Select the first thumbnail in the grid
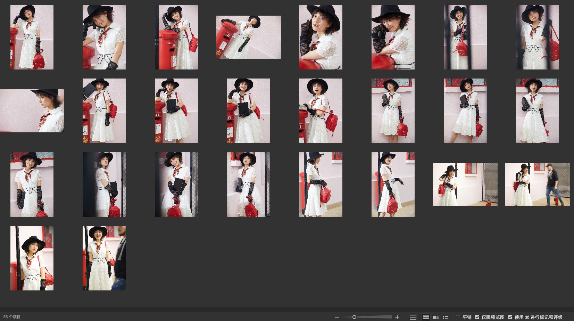574x321 pixels. (x=32, y=37)
